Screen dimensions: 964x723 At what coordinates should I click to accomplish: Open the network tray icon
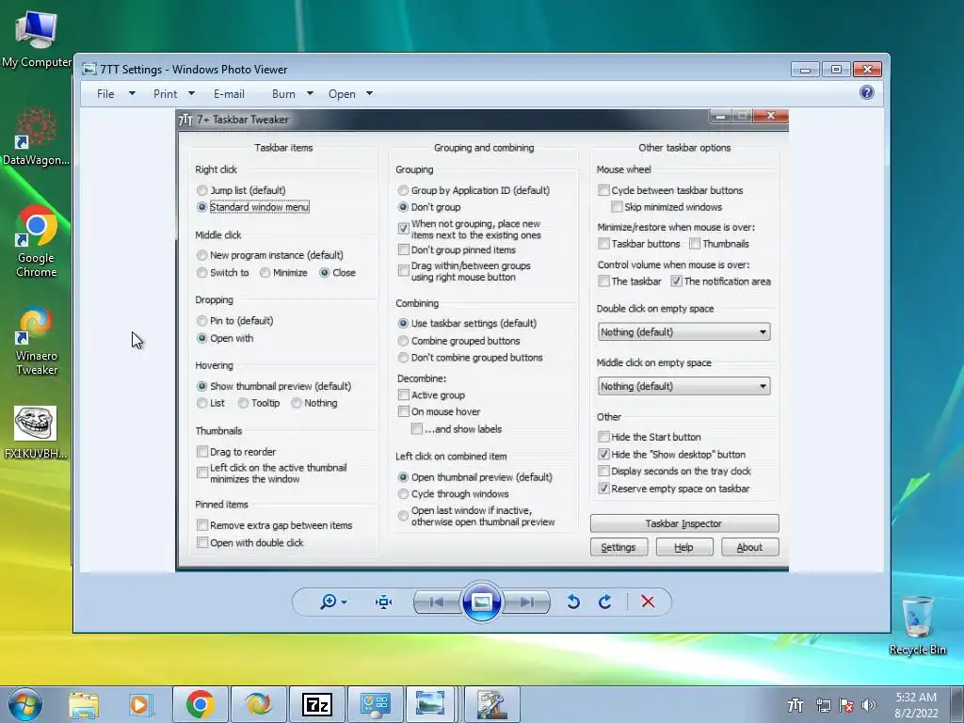tap(823, 704)
